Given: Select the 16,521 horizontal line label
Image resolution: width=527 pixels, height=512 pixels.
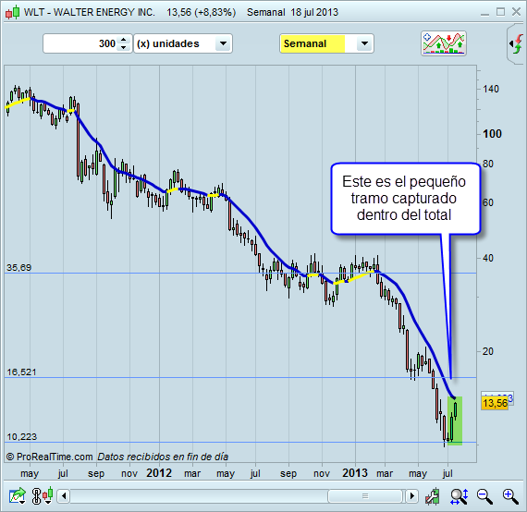Looking at the screenshot, I should pyautogui.click(x=21, y=372).
